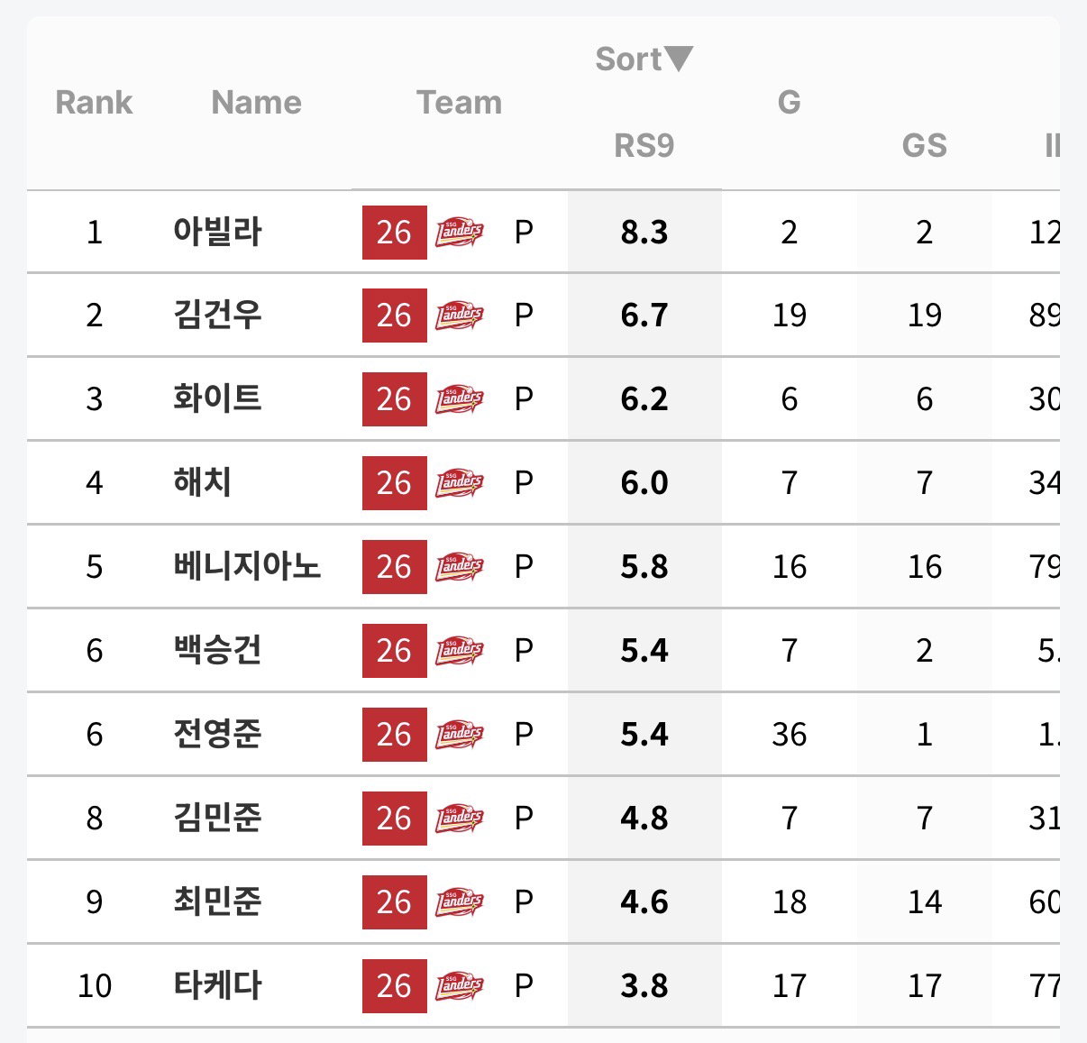Open player 아빌라's name link

(x=217, y=232)
